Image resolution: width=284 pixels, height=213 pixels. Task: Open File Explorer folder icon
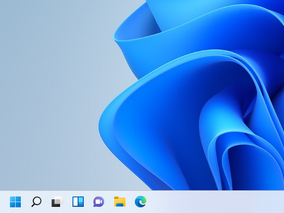[x=120, y=202]
